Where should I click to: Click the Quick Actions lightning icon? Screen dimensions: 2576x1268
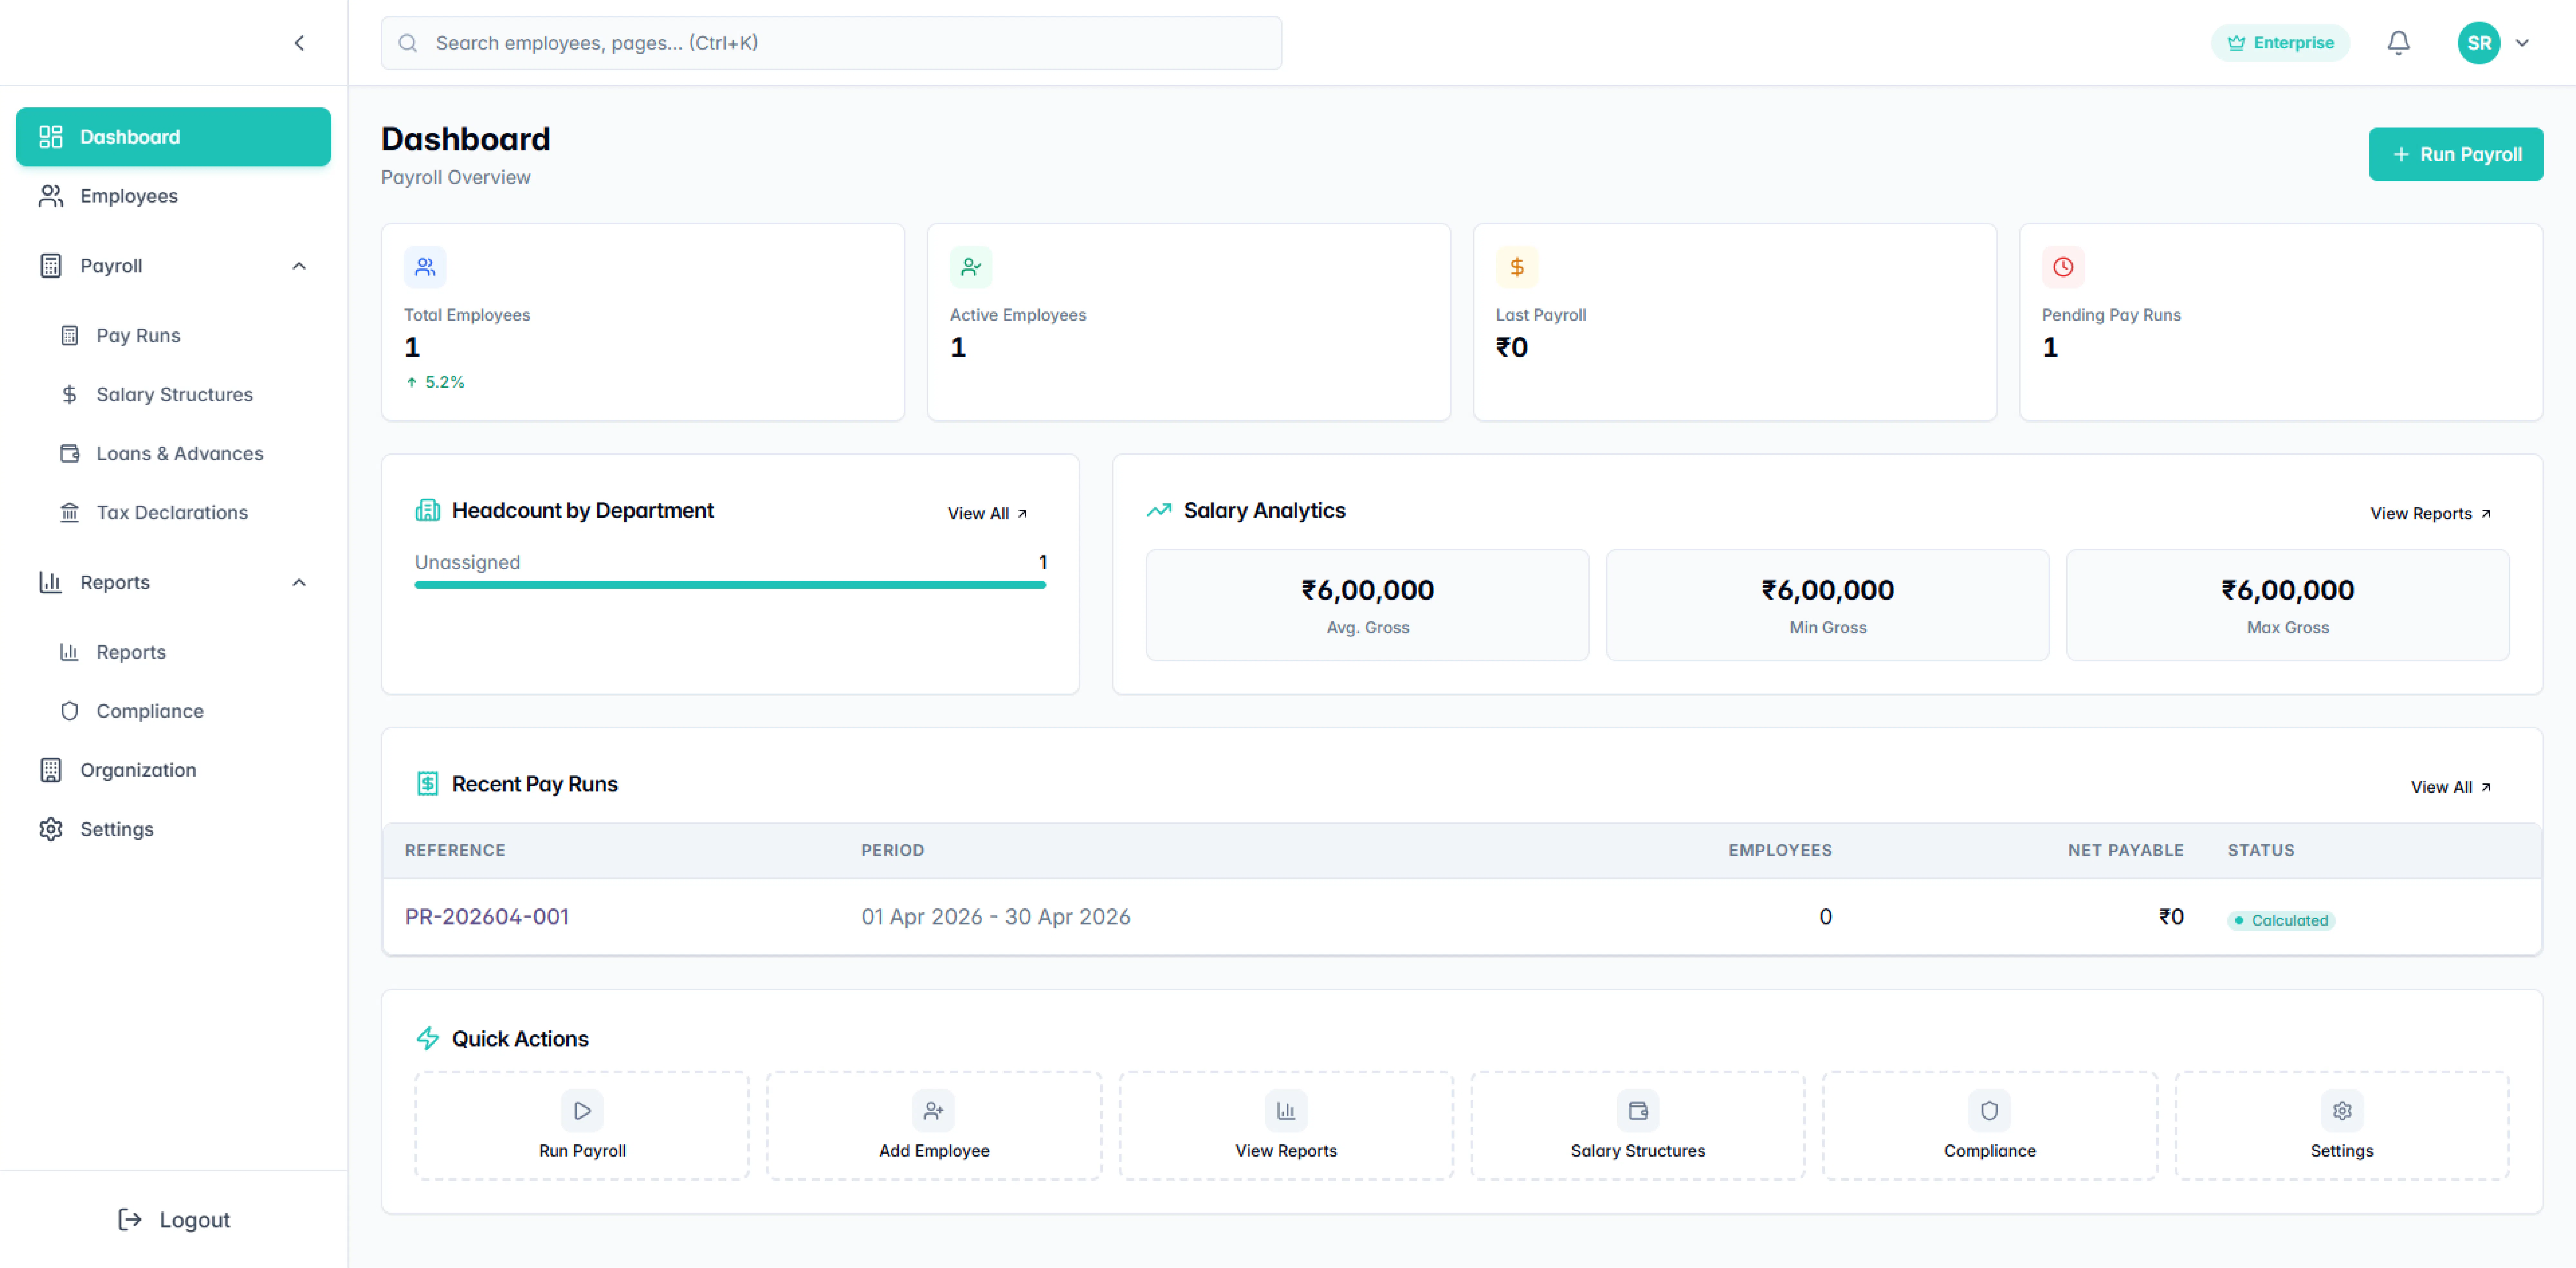point(428,1039)
